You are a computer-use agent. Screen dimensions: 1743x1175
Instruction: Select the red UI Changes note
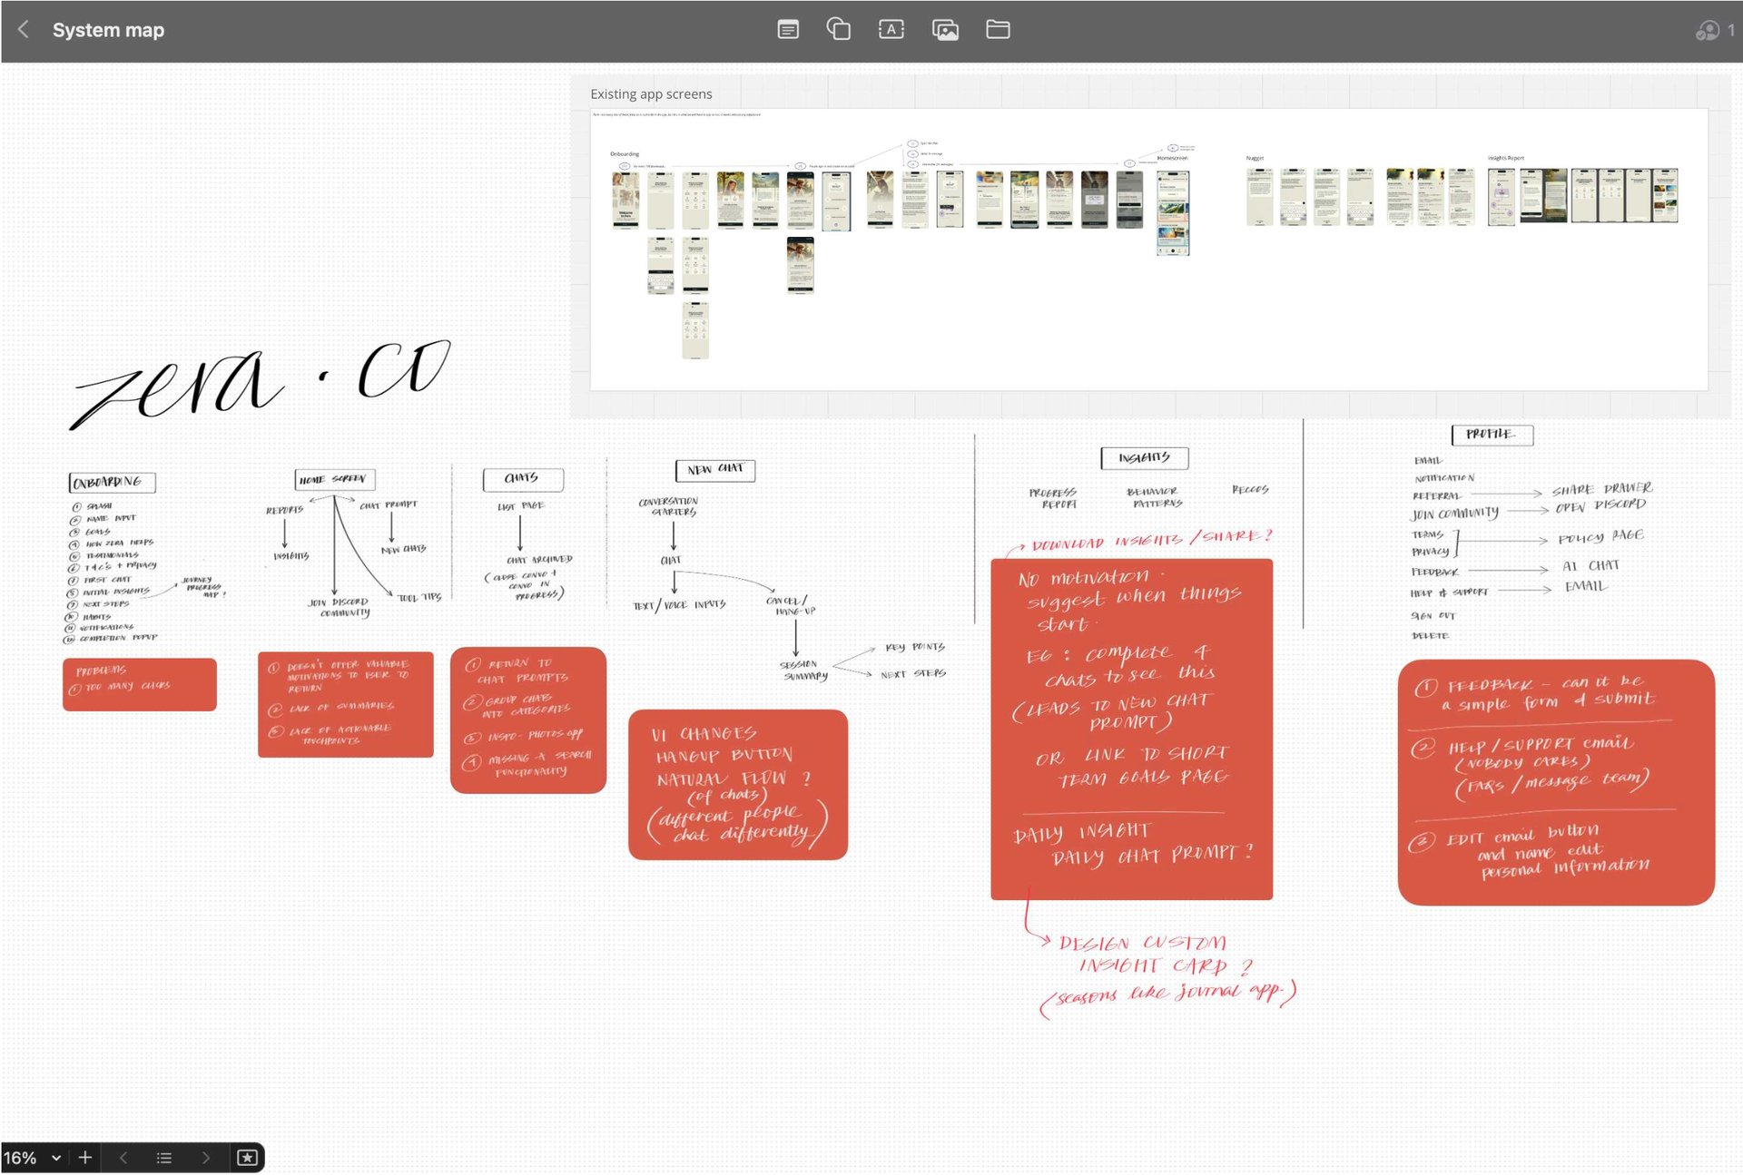tap(737, 784)
